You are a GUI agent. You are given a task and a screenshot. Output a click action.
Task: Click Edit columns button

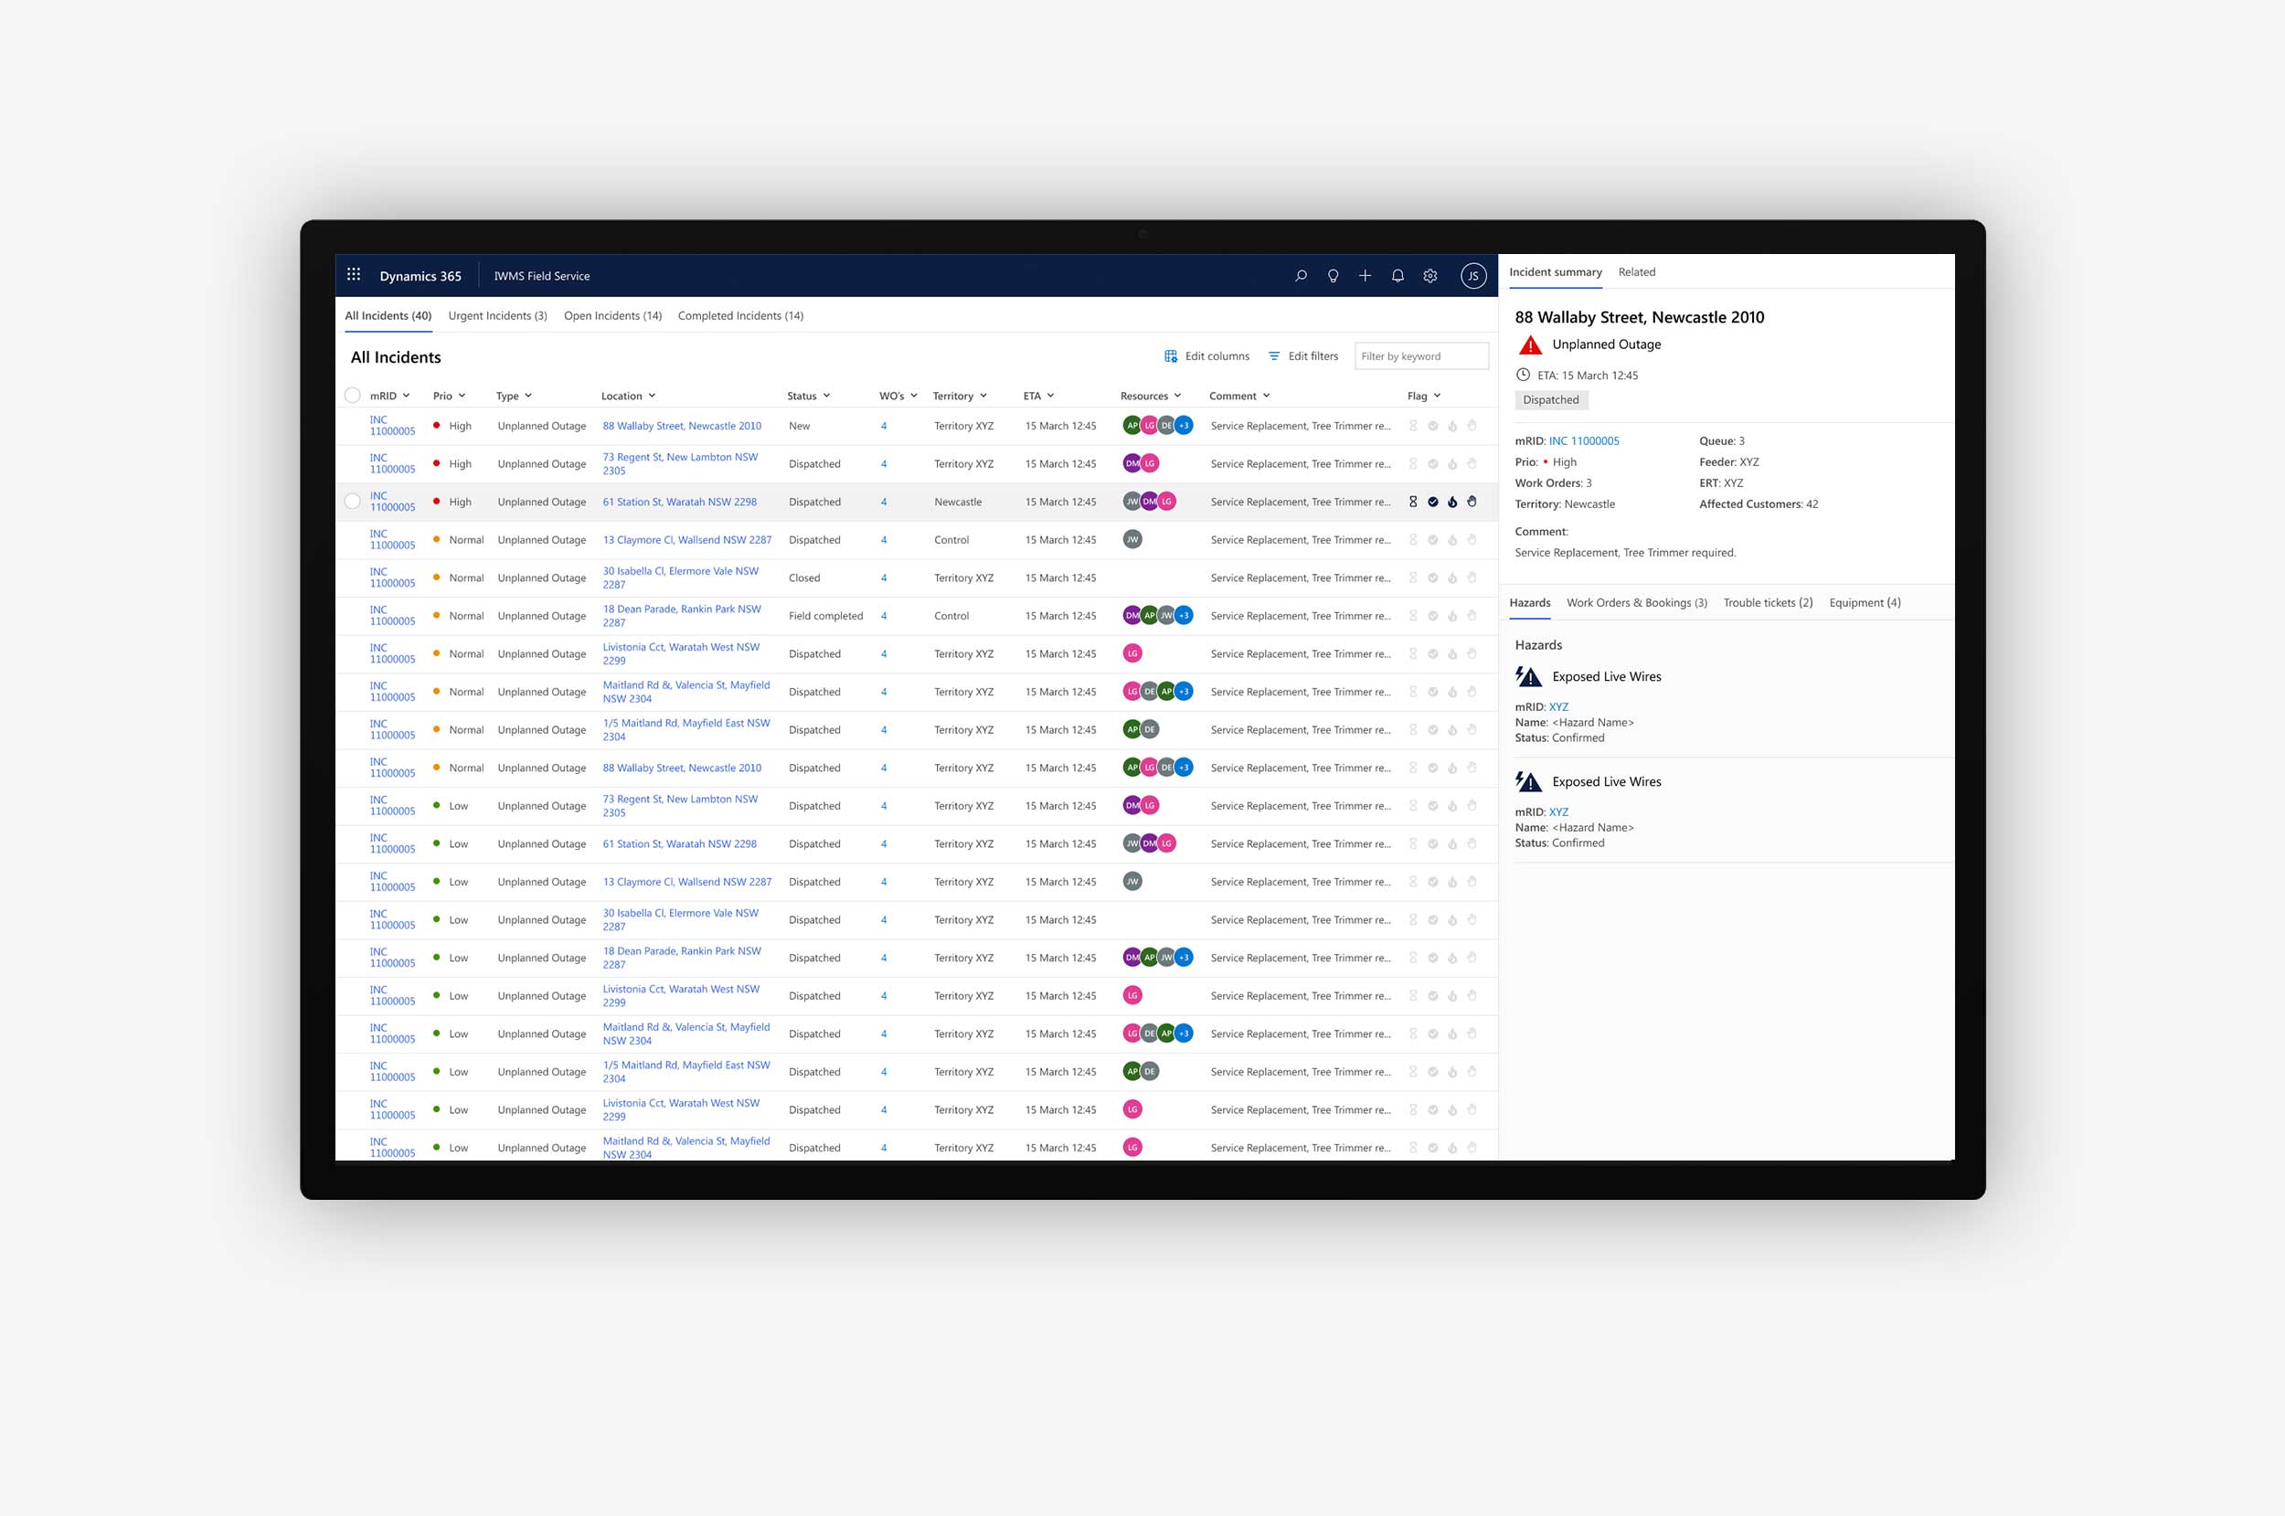click(1206, 356)
